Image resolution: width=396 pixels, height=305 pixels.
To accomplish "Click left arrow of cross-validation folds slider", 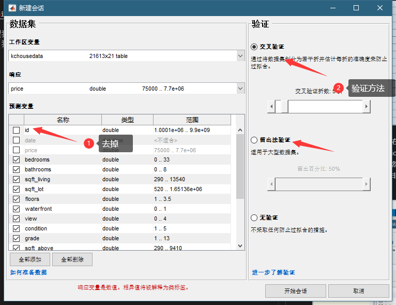I will [271, 107].
